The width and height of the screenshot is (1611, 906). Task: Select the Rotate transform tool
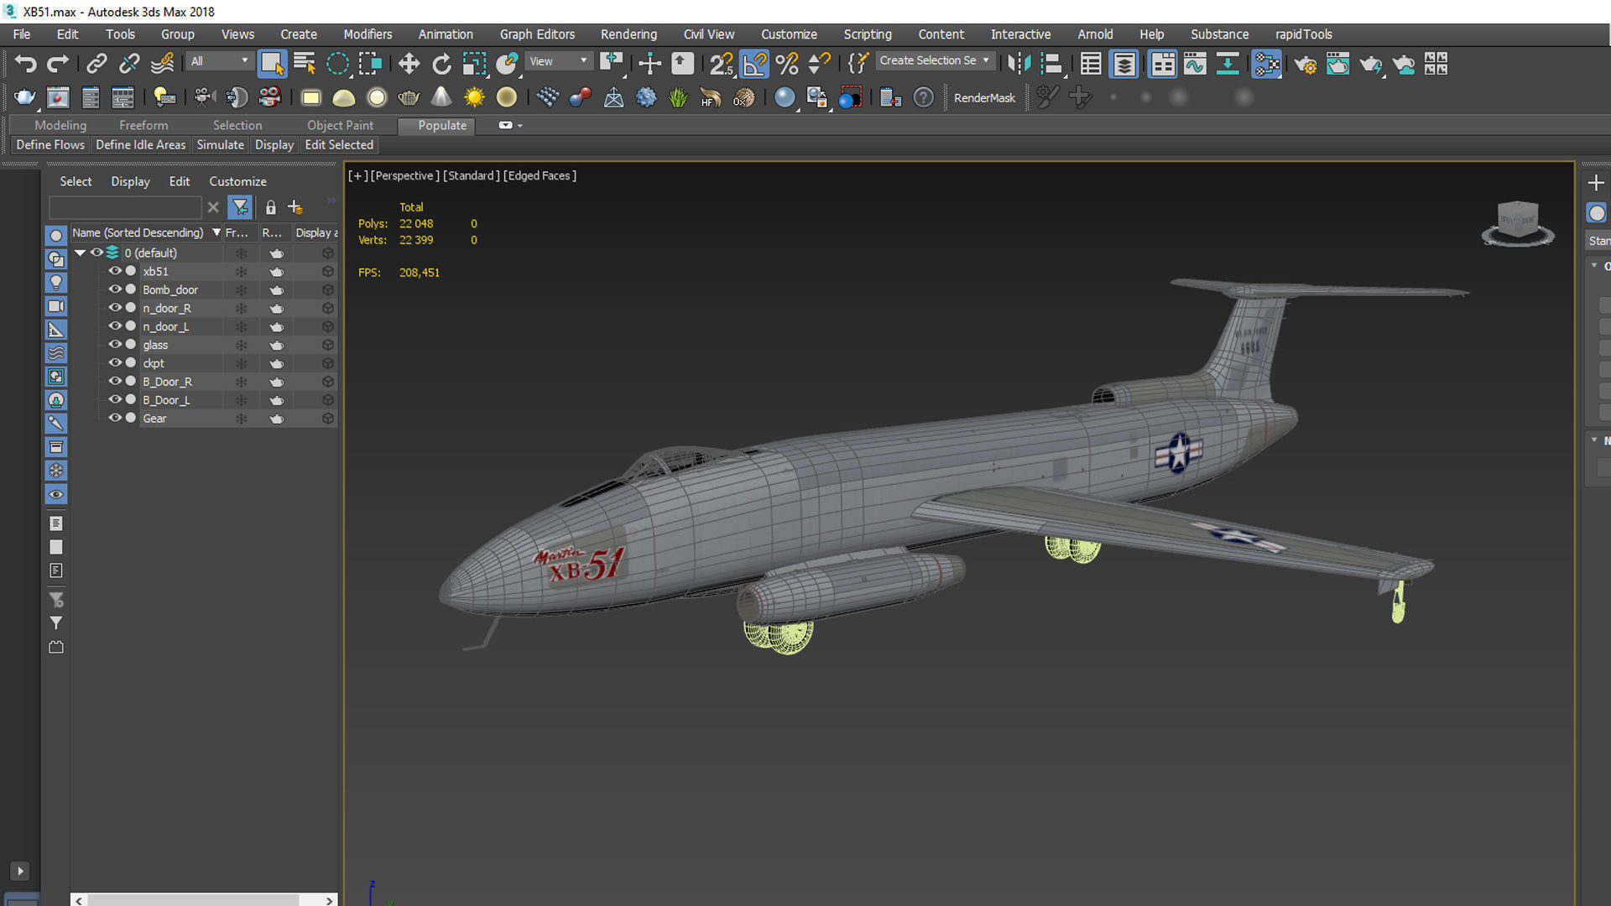[x=441, y=64]
